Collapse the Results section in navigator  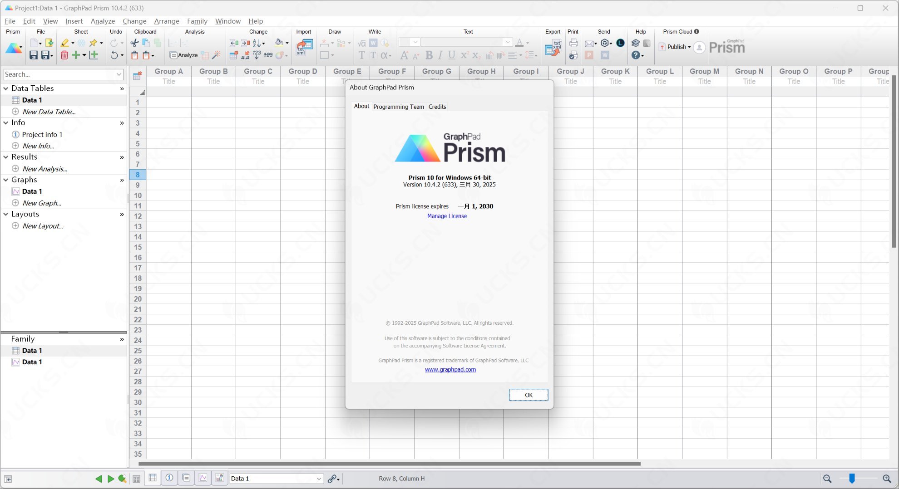click(x=6, y=157)
